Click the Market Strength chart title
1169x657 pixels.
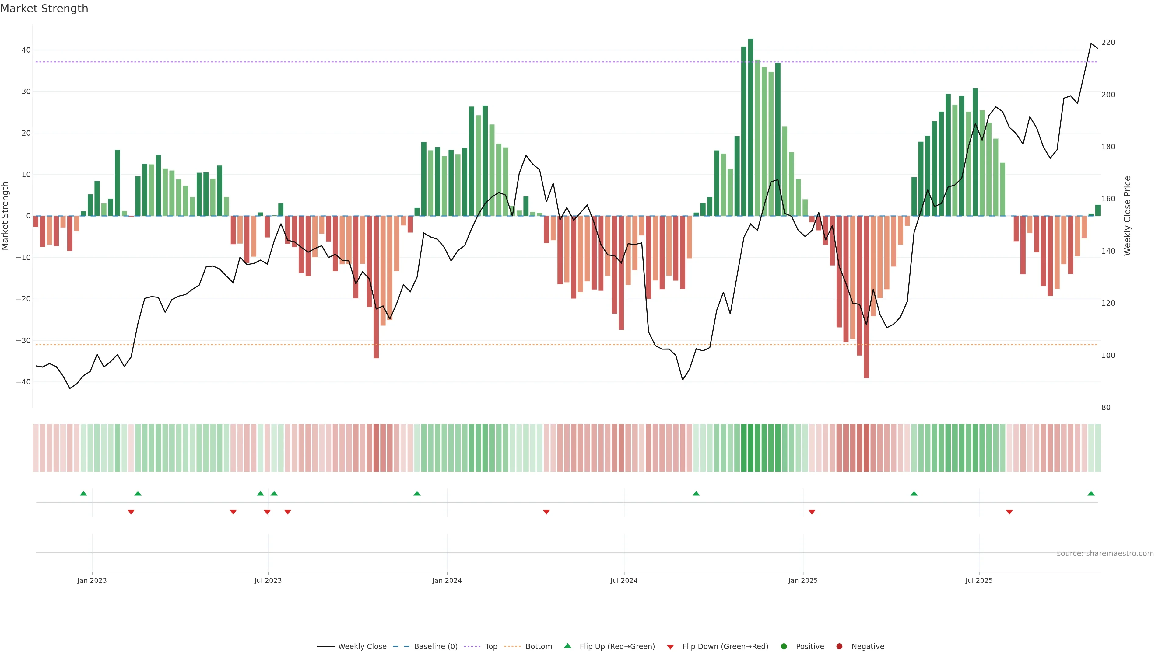click(x=44, y=9)
